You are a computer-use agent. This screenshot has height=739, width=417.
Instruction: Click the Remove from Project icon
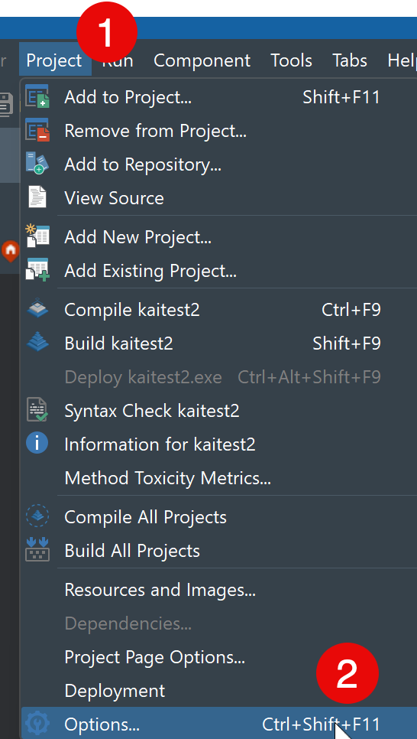click(x=37, y=131)
